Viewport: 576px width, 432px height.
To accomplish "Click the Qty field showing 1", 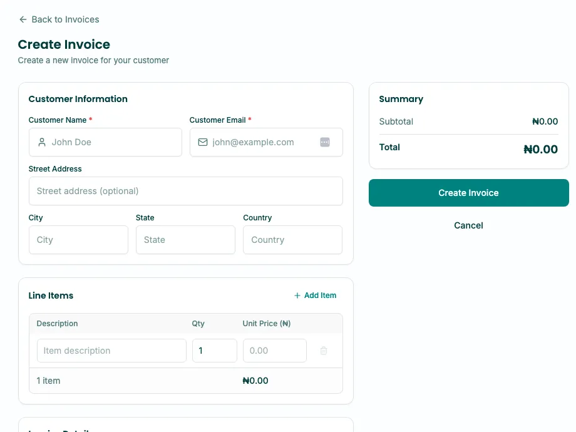I will pos(215,351).
